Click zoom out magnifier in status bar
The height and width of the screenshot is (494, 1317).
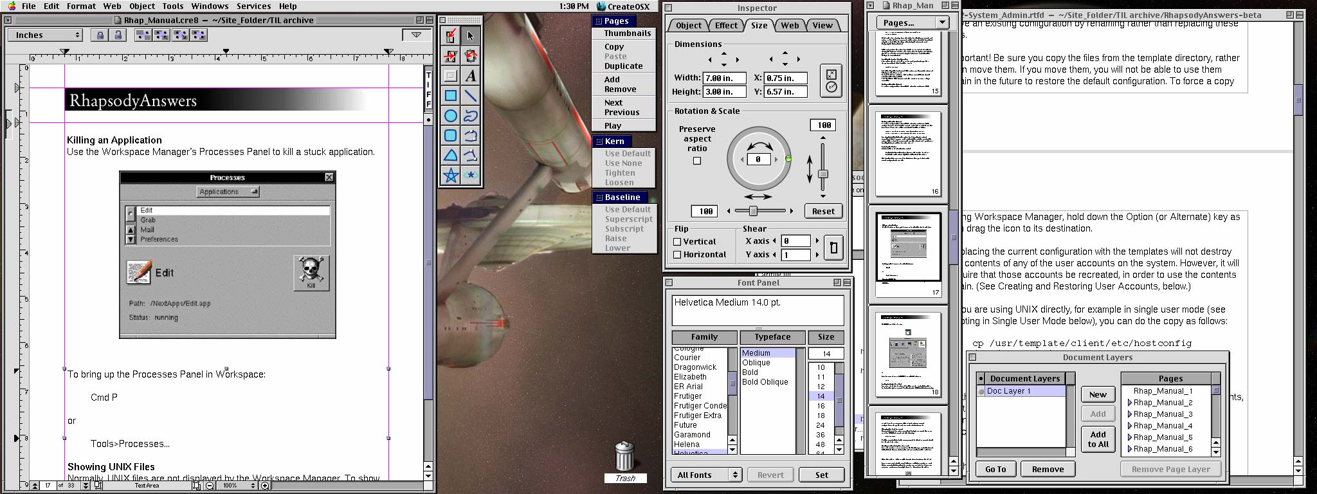pyautogui.click(x=210, y=486)
